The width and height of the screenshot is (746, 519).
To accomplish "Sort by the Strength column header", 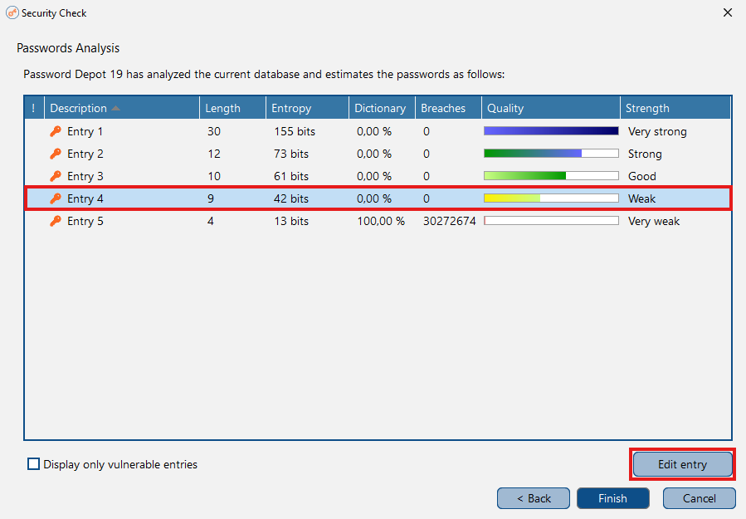I will 675,108.
